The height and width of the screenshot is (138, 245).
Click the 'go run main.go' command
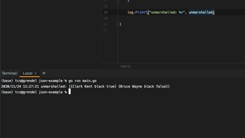(82, 81)
